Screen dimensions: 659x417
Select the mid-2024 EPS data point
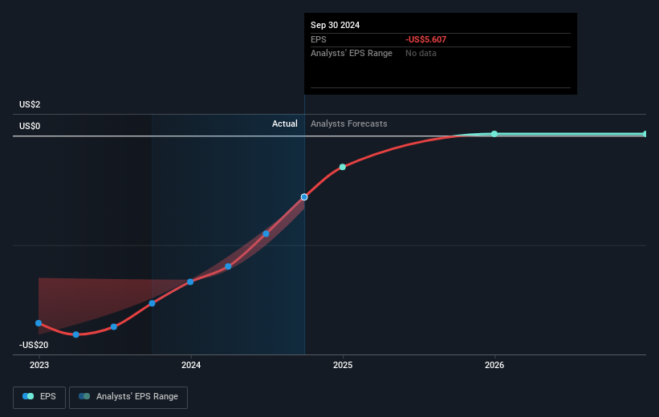266,234
